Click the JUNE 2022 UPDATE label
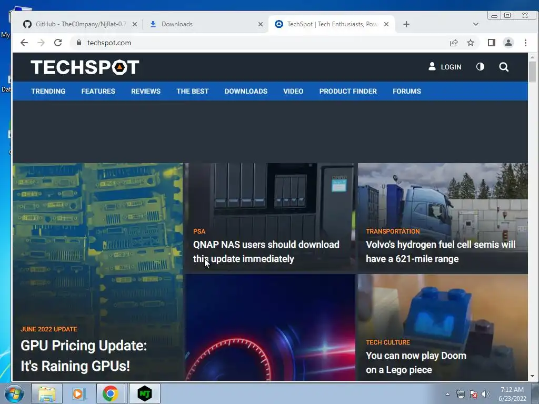This screenshot has width=539, height=404. click(49, 329)
